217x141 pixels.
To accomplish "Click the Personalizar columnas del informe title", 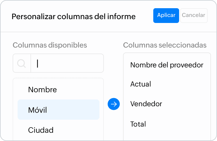I will click(x=74, y=16).
